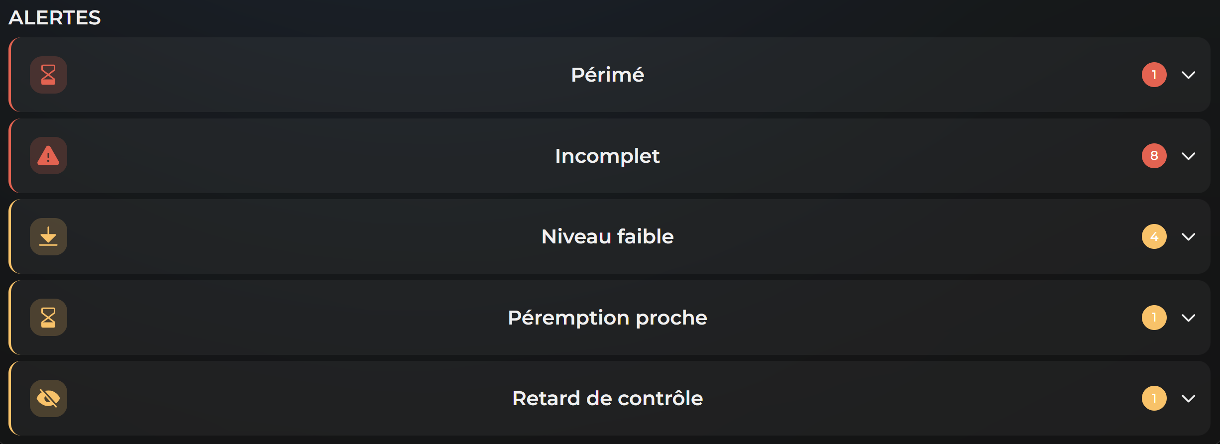The width and height of the screenshot is (1220, 444).
Task: Click the download arrow Niveau faible icon
Action: pyautogui.click(x=48, y=236)
